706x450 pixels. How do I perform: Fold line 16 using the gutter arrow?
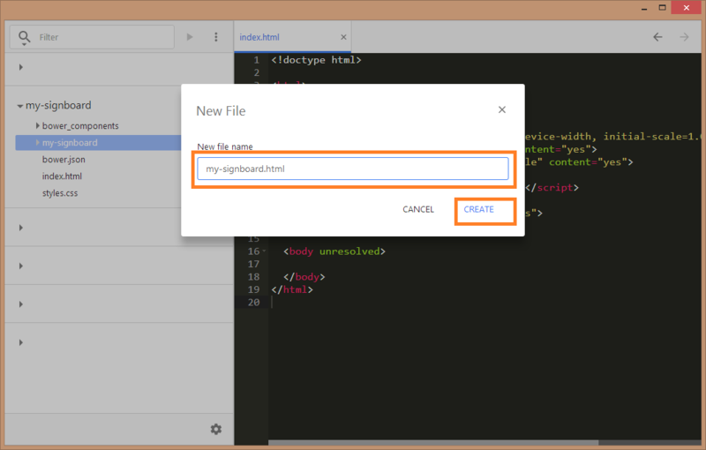tap(264, 251)
